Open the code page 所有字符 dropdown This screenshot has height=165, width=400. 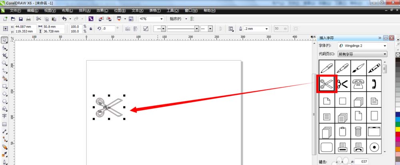(385, 54)
